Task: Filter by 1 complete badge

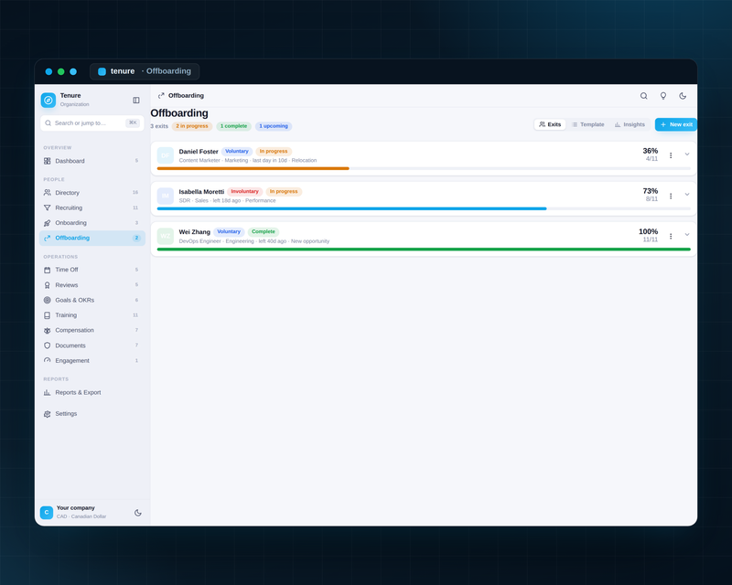Action: point(234,126)
